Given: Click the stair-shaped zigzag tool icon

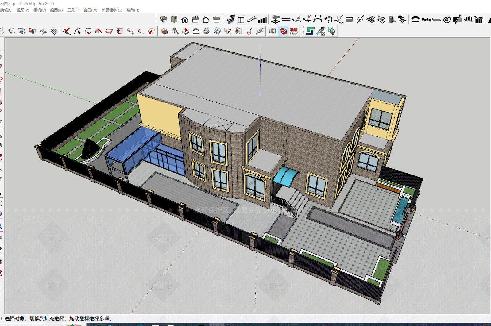Looking at the screenshot, I should tap(231, 20).
